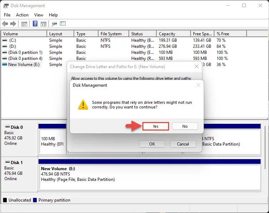Open Help via blue question mark icon

(35, 24)
